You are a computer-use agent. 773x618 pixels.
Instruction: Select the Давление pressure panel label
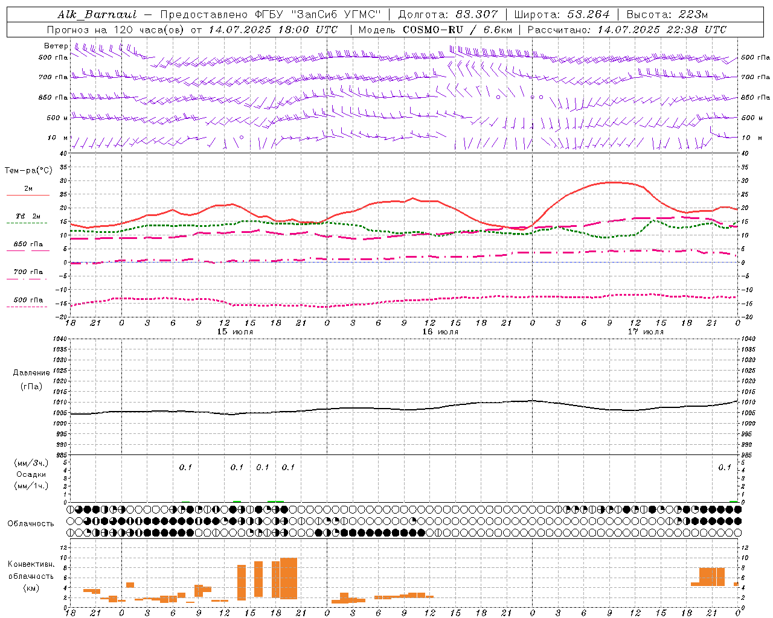[31, 373]
